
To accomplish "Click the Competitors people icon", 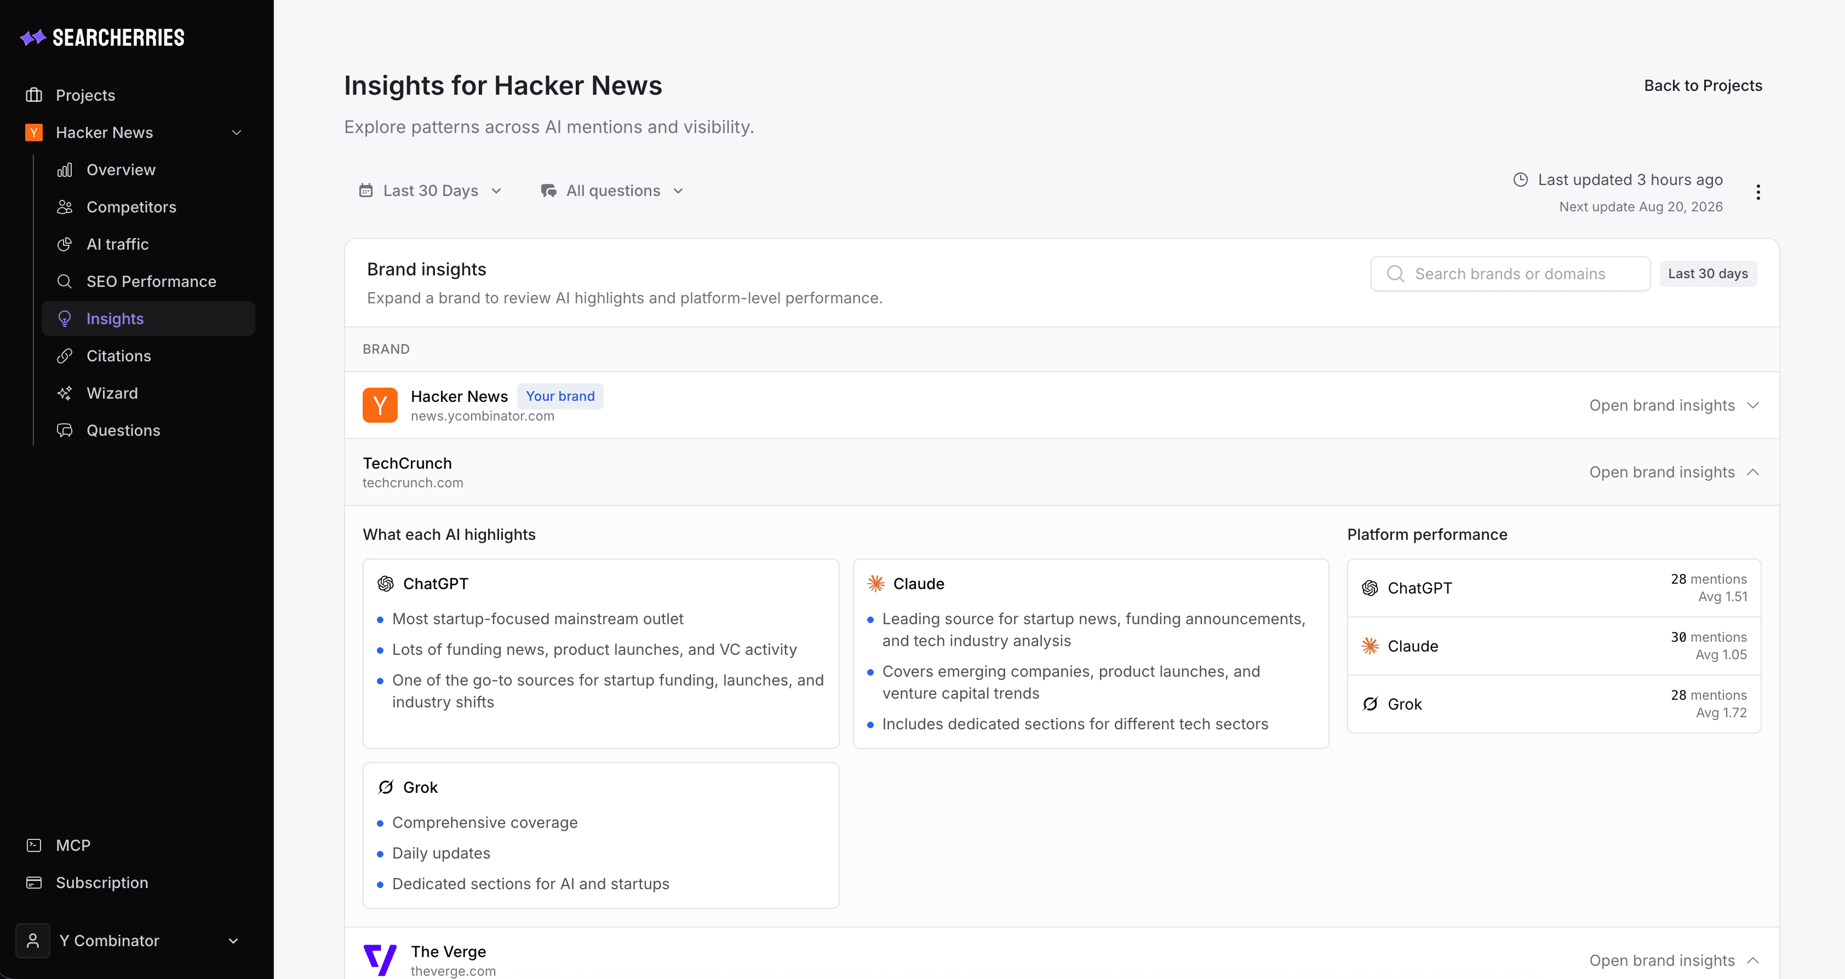I will (65, 207).
